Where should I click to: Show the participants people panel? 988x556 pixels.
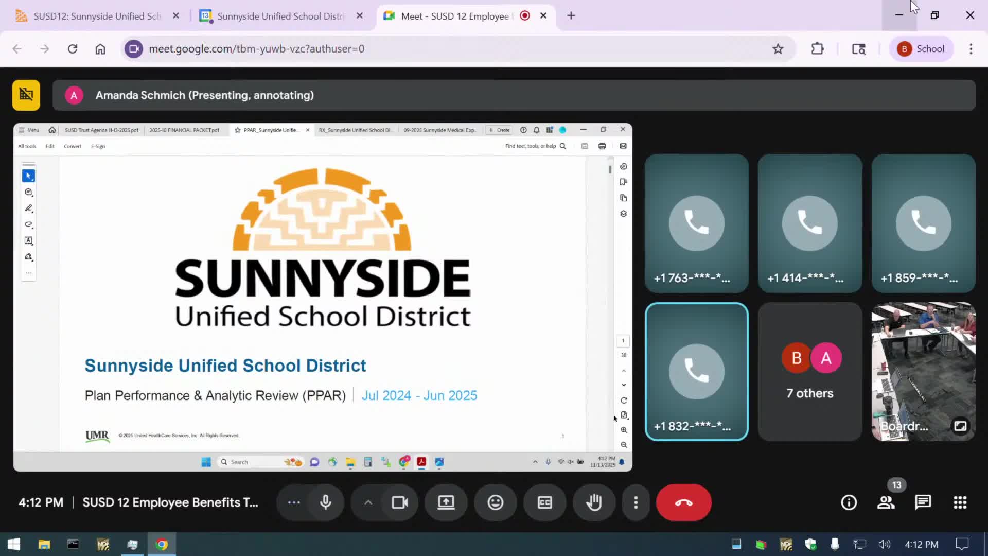tap(886, 502)
